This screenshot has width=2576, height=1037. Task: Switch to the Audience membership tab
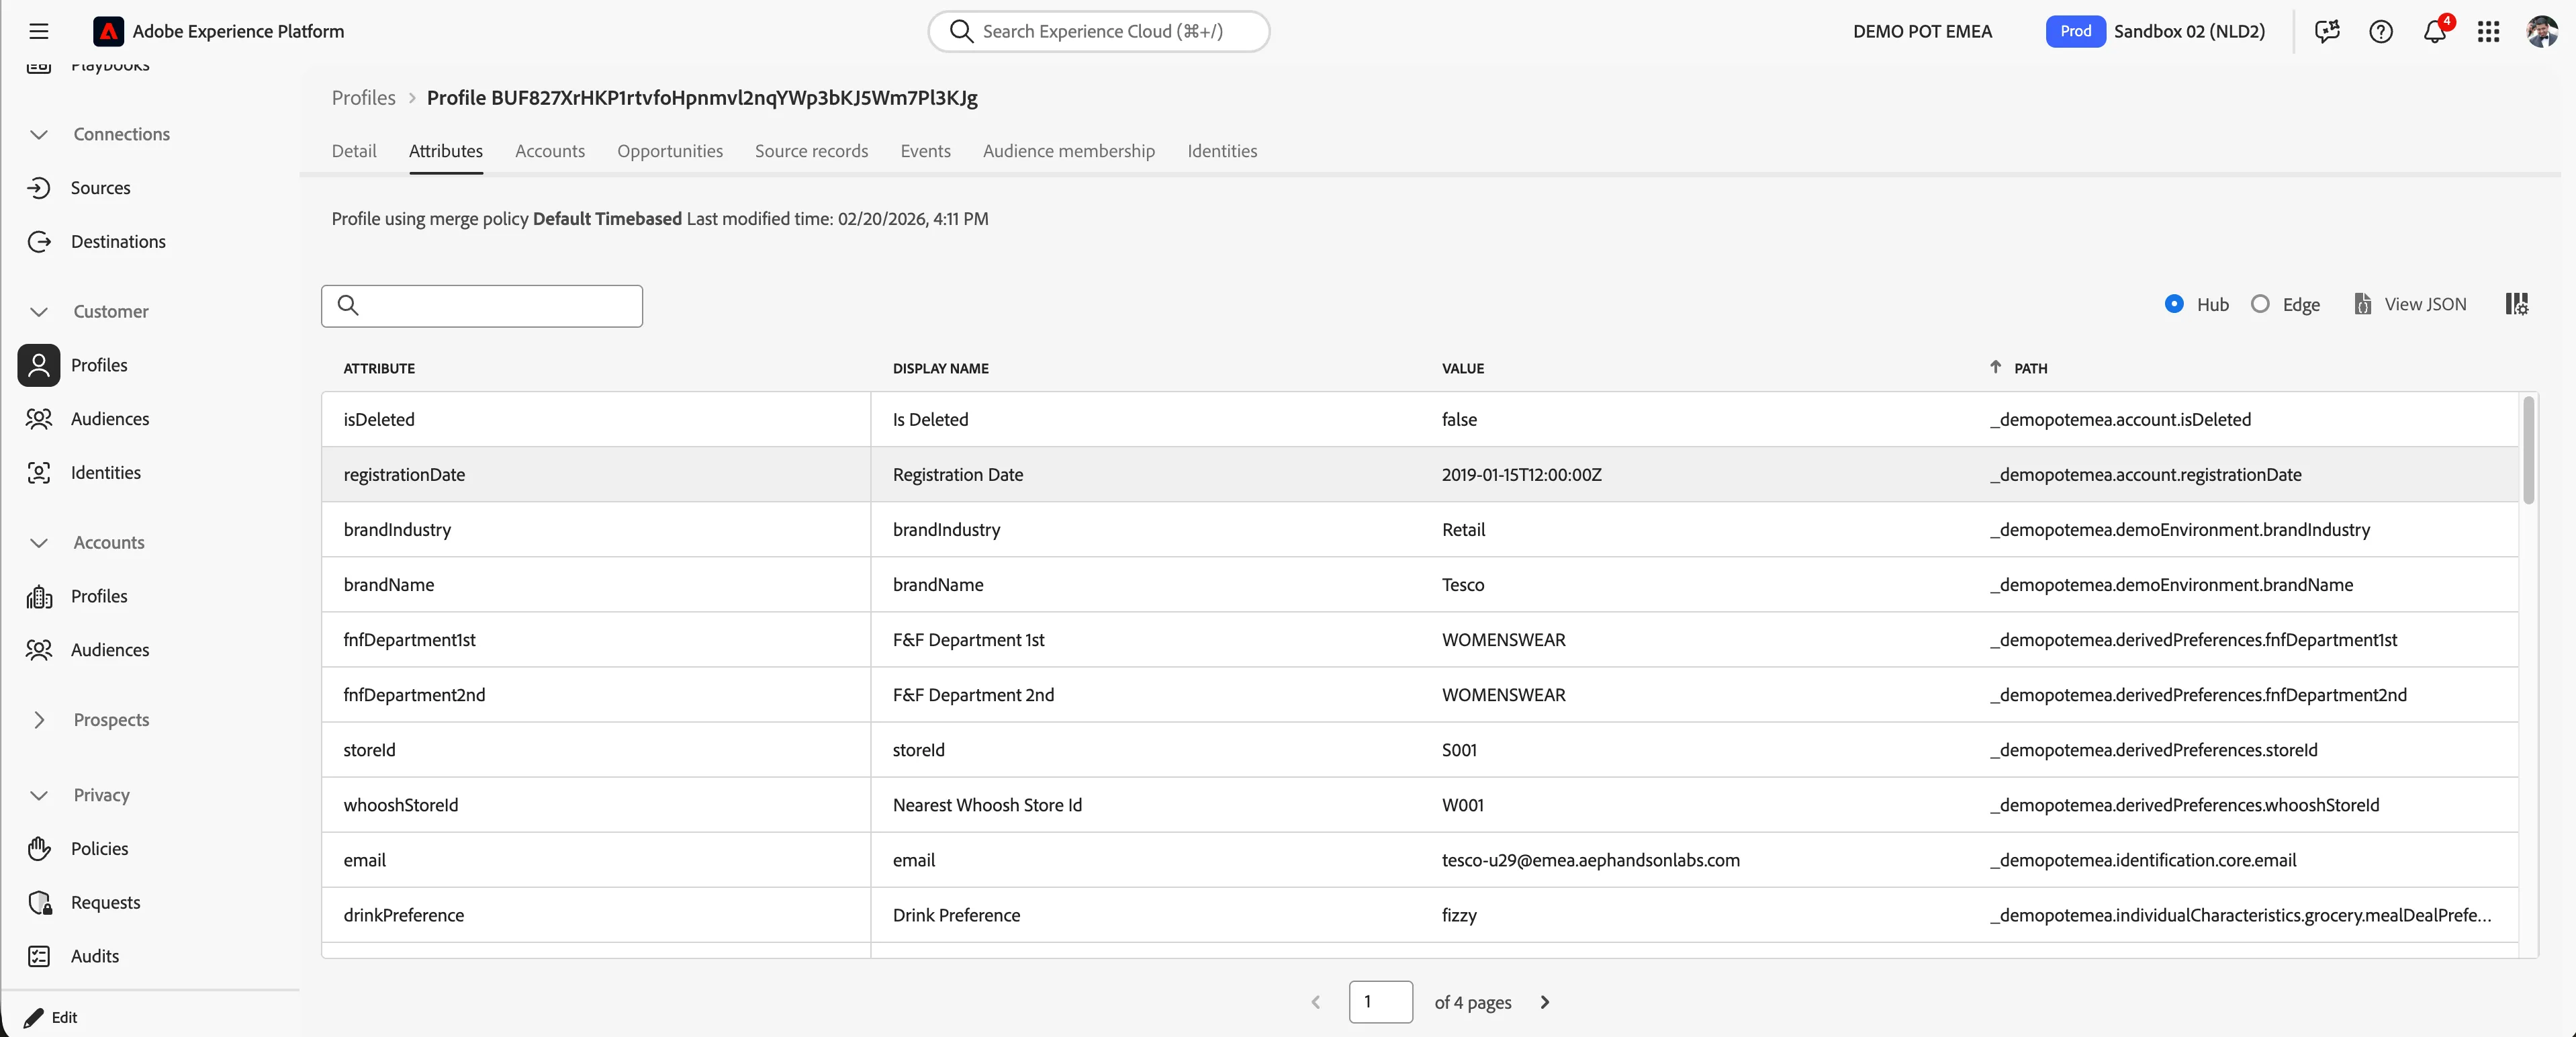pyautogui.click(x=1068, y=151)
